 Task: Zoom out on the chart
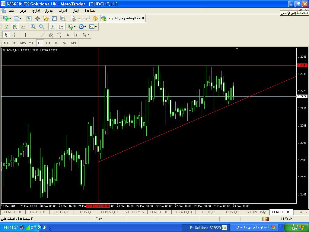point(42,27)
